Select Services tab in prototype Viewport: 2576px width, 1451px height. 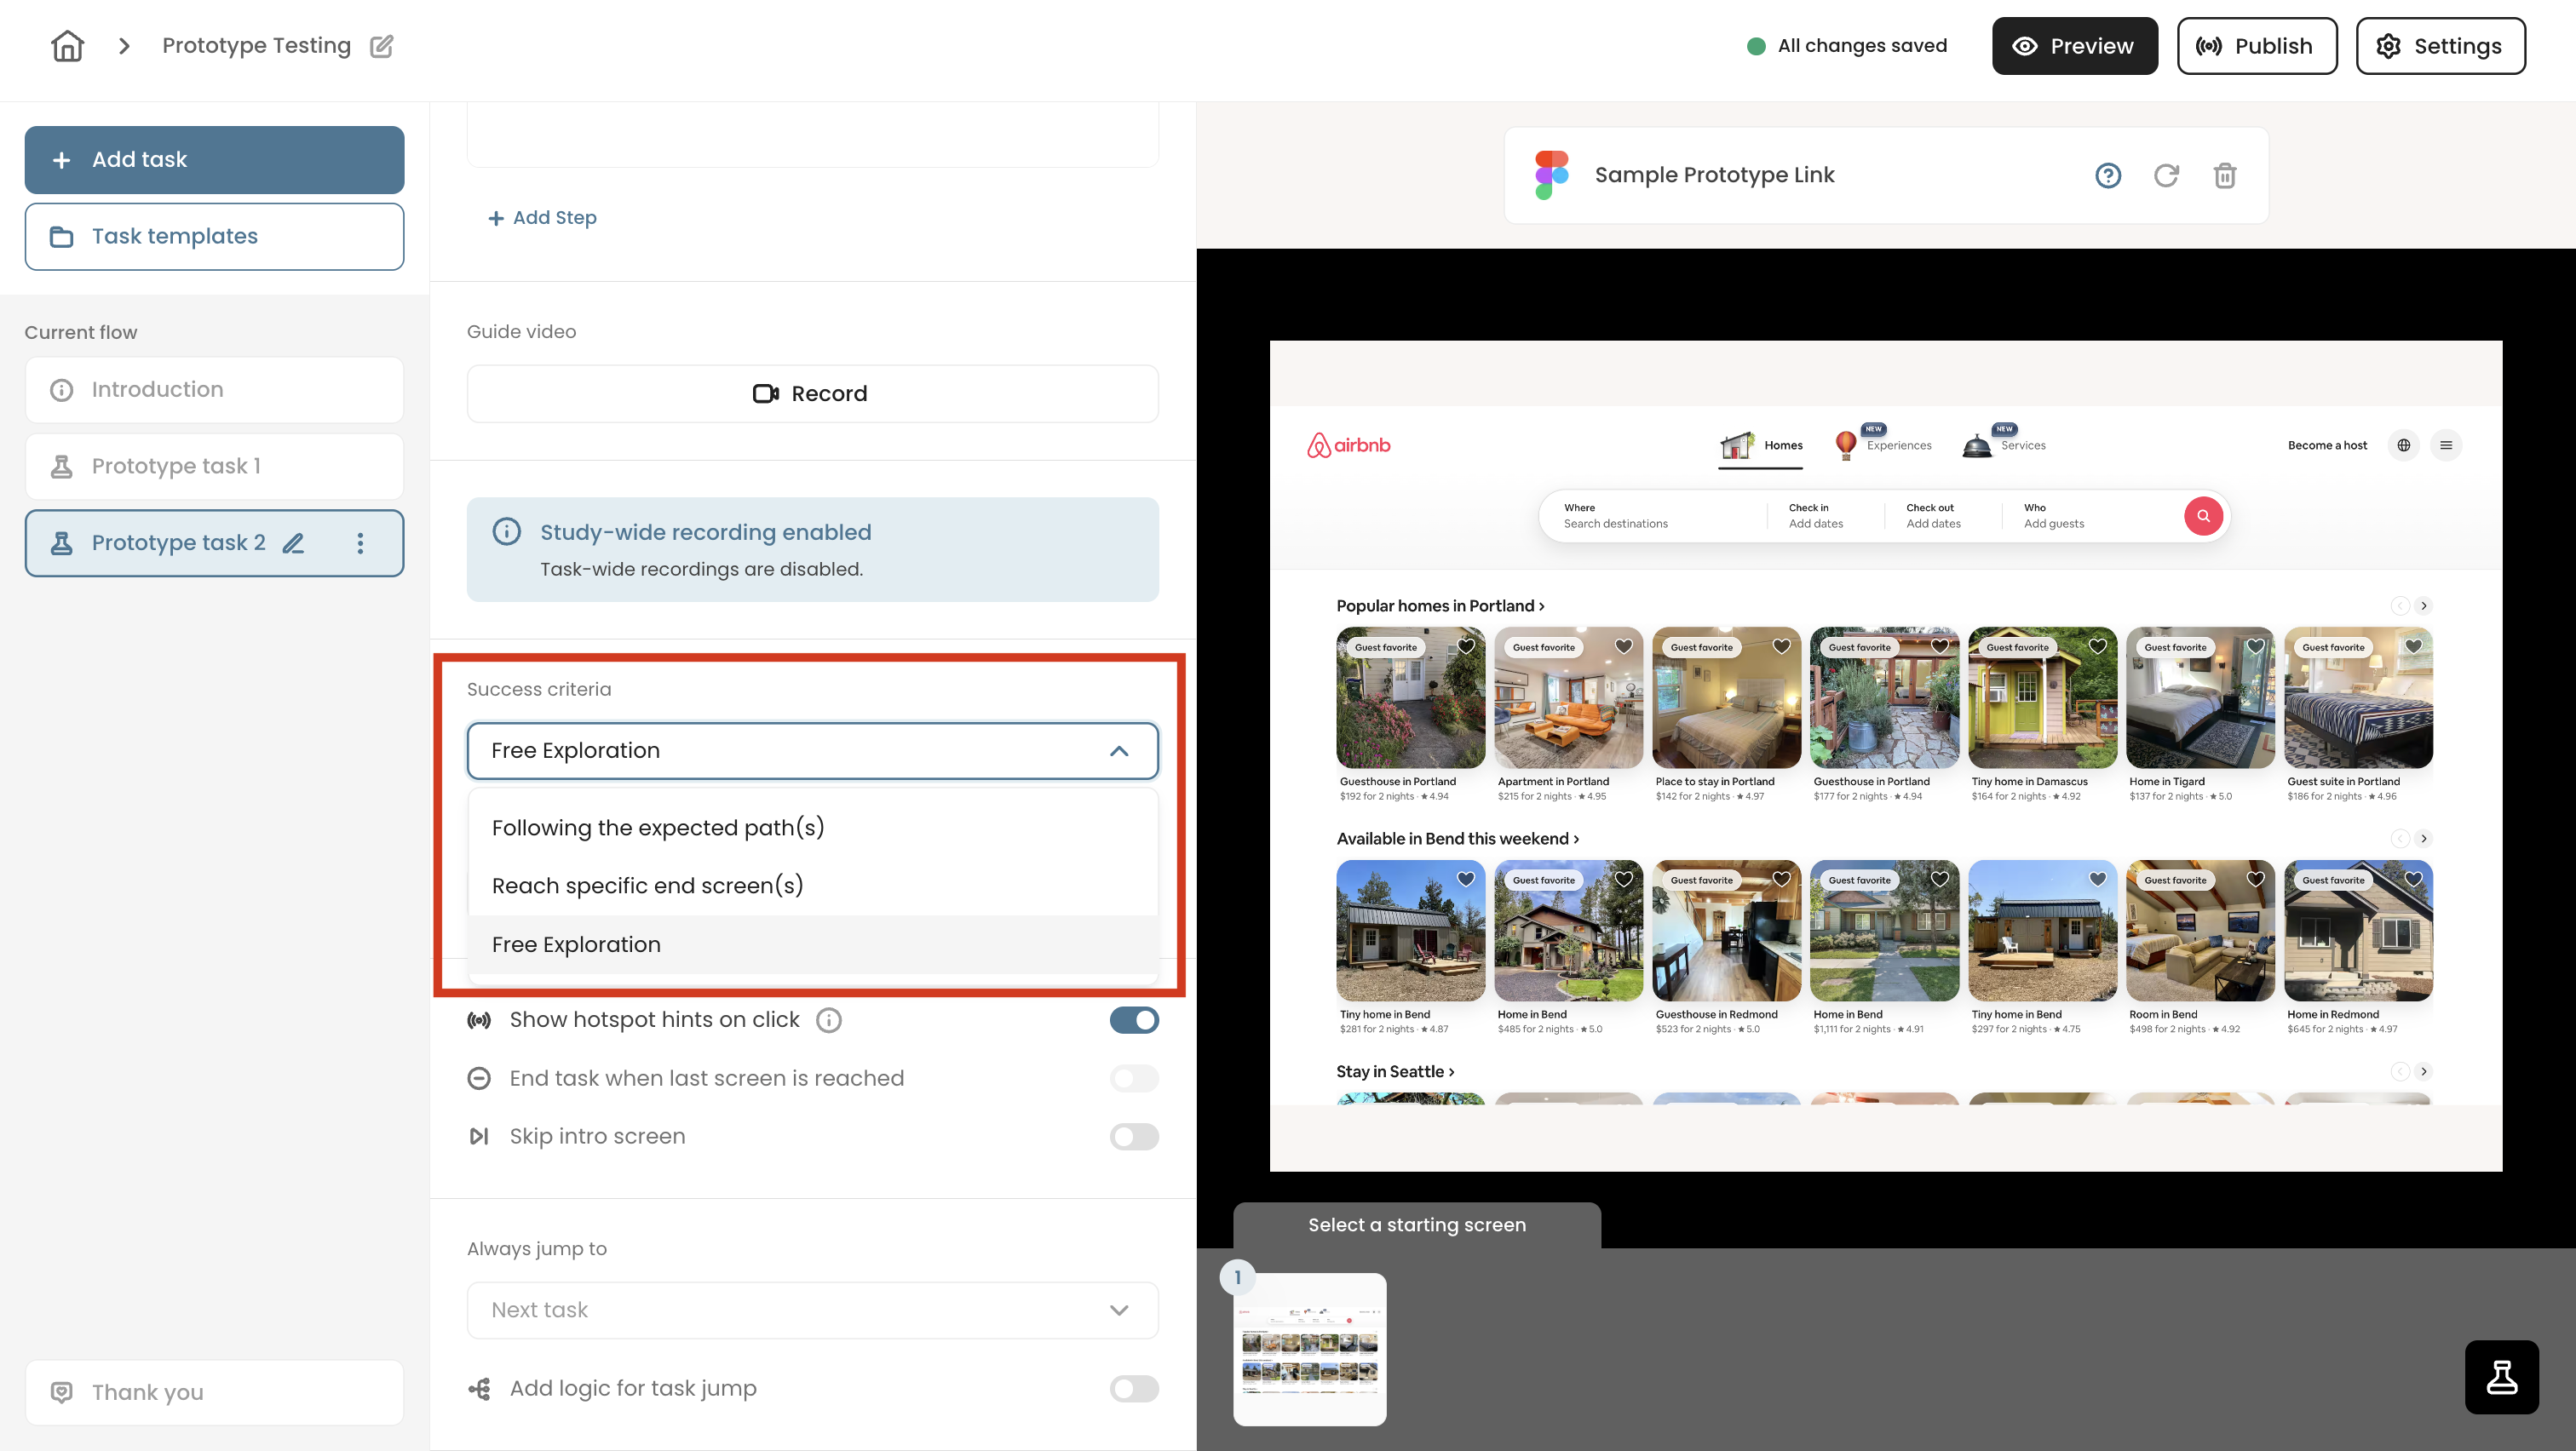pos(2003,444)
